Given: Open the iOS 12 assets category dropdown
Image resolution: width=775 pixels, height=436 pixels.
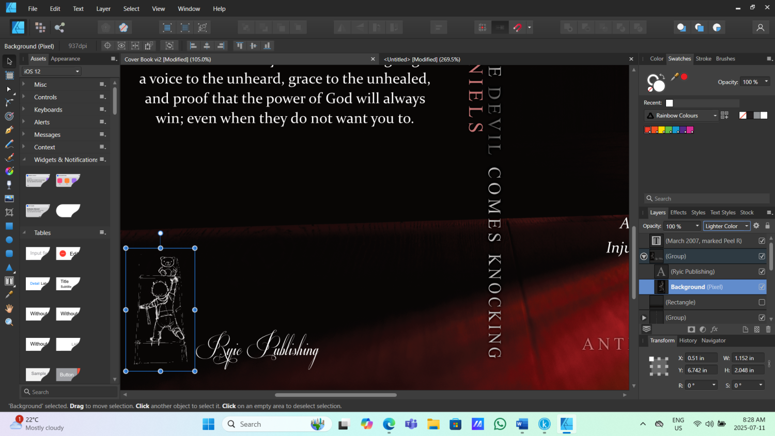Looking at the screenshot, I should (x=52, y=71).
